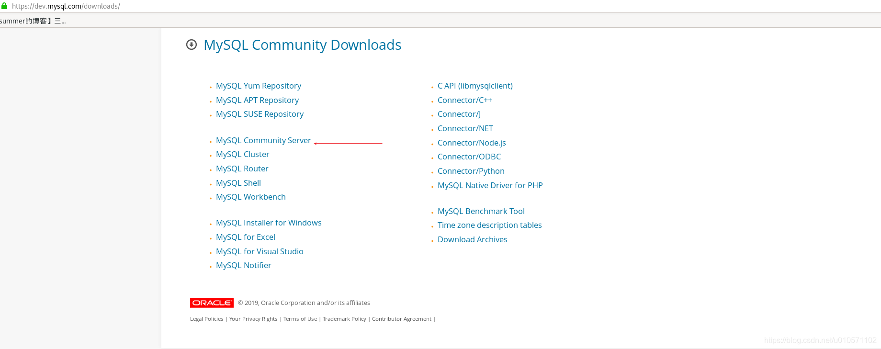Open the summer的博客 bookmark
This screenshot has width=881, height=349.
pos(33,21)
